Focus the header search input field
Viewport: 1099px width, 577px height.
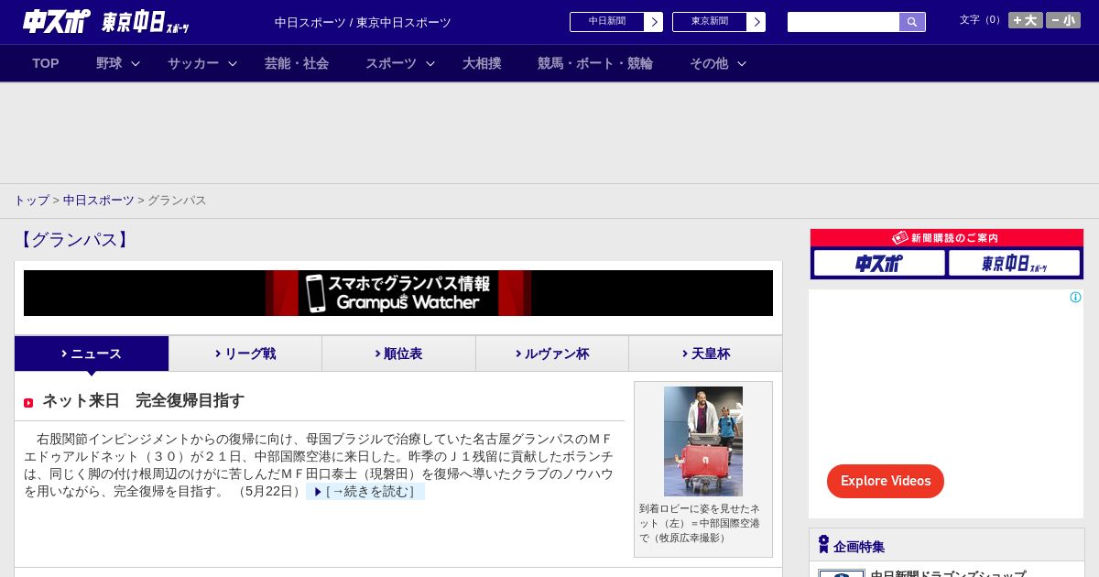[x=843, y=22]
